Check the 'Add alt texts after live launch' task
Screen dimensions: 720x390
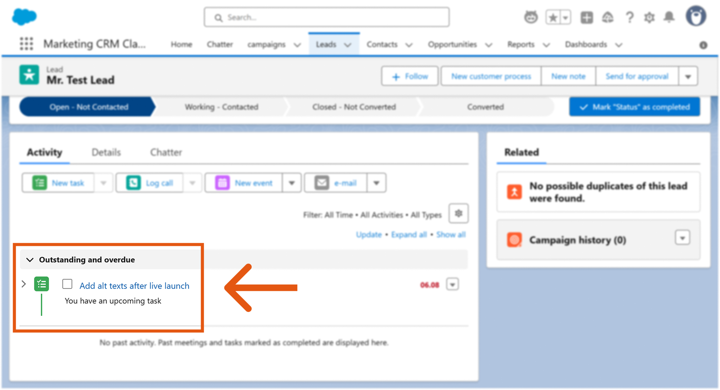[x=67, y=284]
